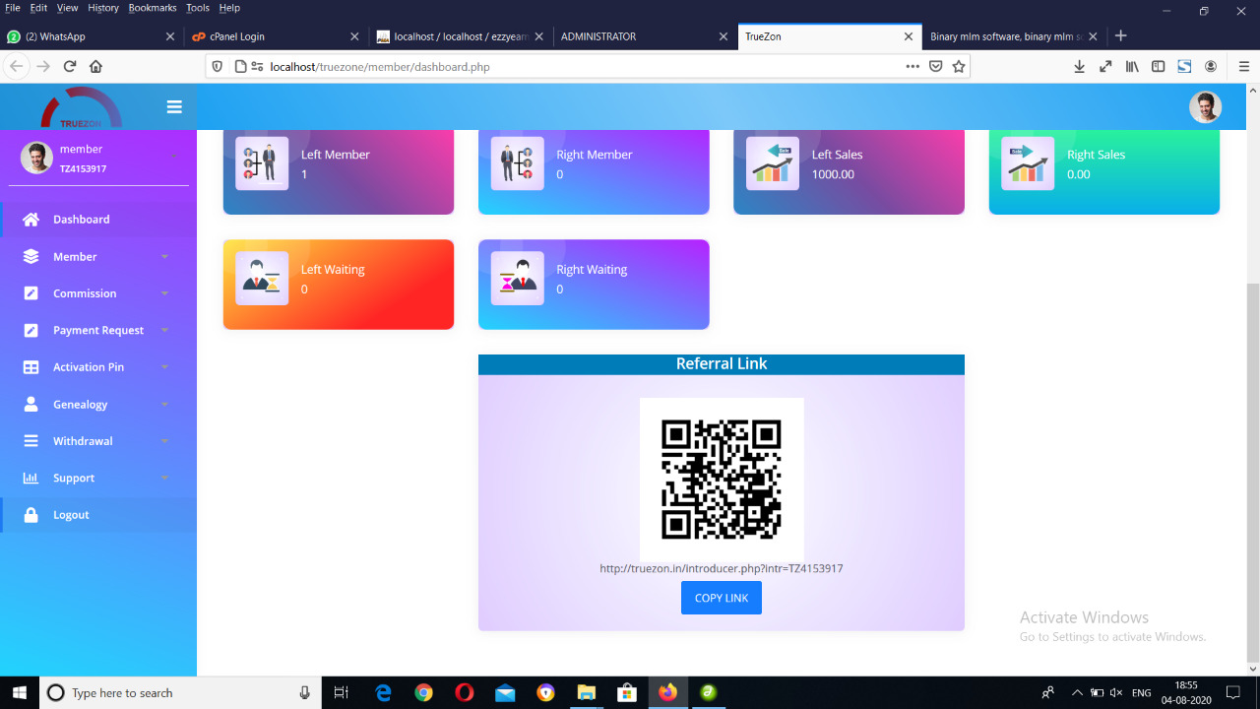The width and height of the screenshot is (1260, 709).
Task: Open the File menu
Action: 13,8
